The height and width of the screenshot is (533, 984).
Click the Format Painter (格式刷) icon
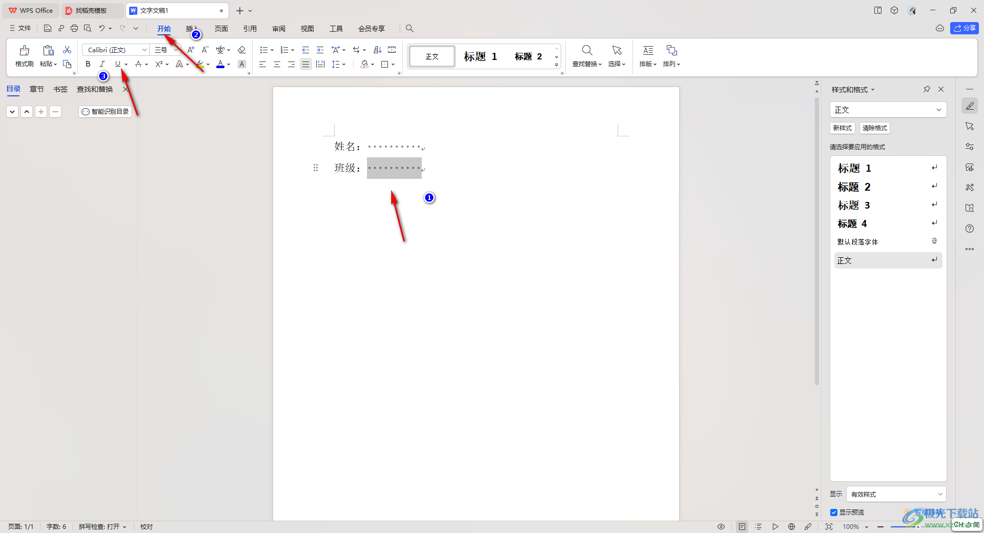(24, 50)
